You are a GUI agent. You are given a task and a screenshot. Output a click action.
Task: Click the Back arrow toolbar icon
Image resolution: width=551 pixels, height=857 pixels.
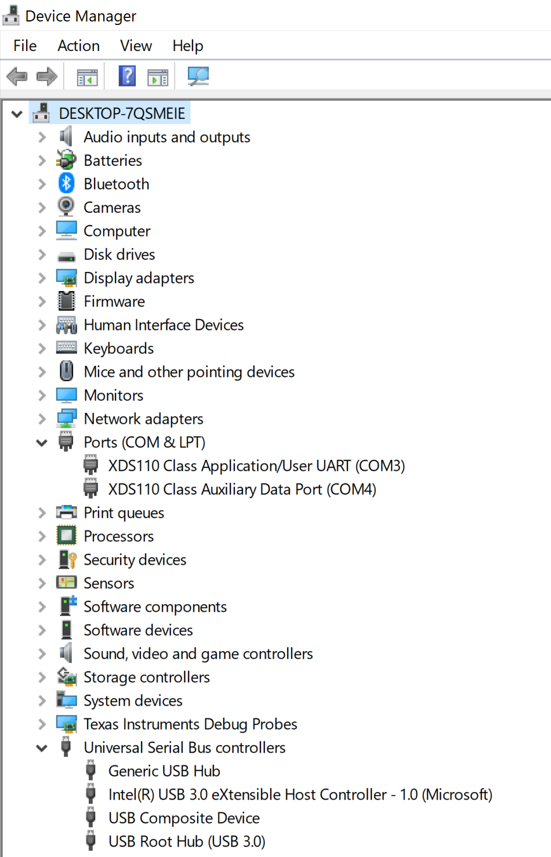(17, 76)
